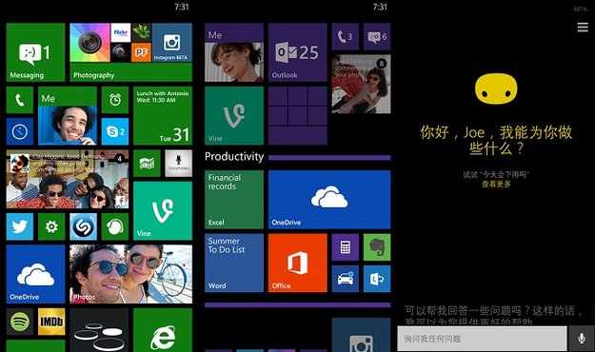The height and width of the screenshot is (352, 595).
Task: Open the Vine tile on middle screen
Action: [234, 116]
